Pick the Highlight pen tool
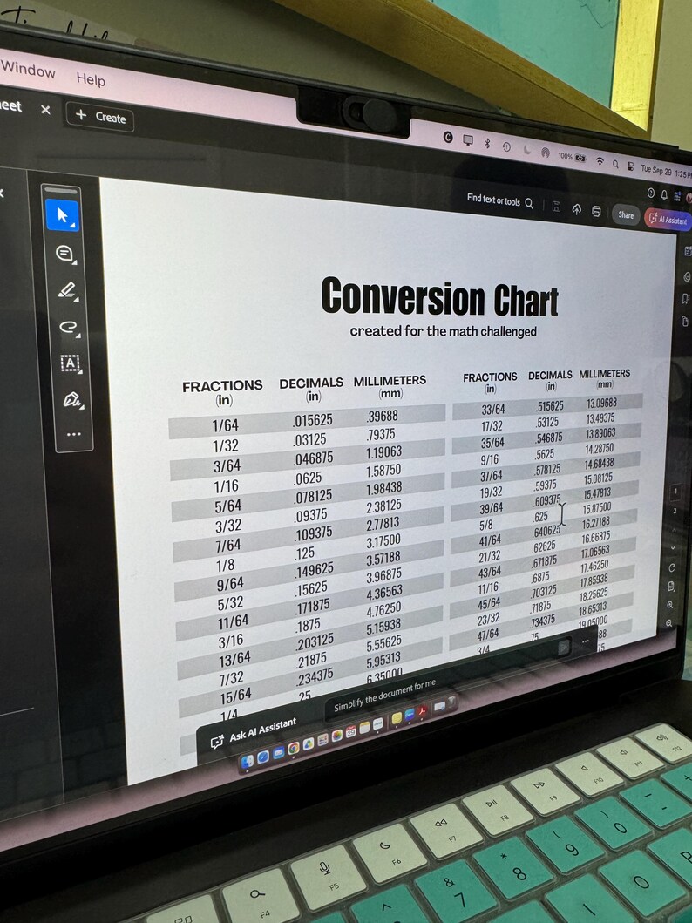This screenshot has height=923, width=692. point(66,290)
